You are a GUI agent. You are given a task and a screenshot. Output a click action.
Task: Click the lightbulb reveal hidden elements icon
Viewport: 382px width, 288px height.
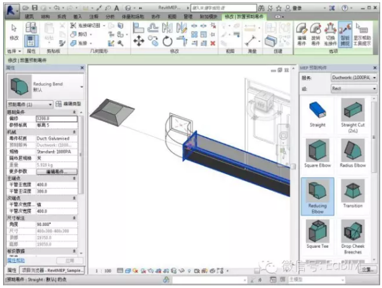[189, 271]
